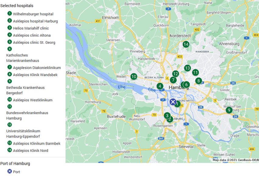Select map marker 4 on the Elbe

click(x=160, y=86)
